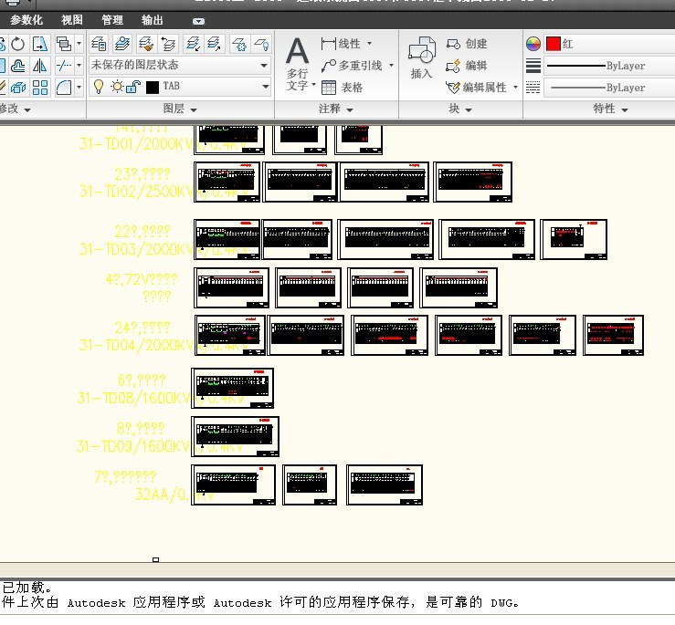Screen dimensions: 675x625
Task: Select the Trim tool icon
Action: tap(64, 66)
